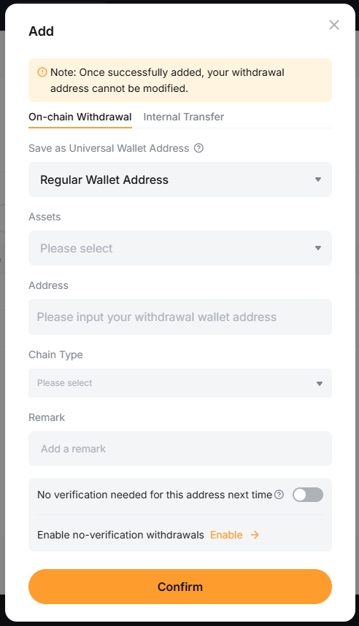
Task: Click the orange warning icon in the note
Action: pos(42,72)
